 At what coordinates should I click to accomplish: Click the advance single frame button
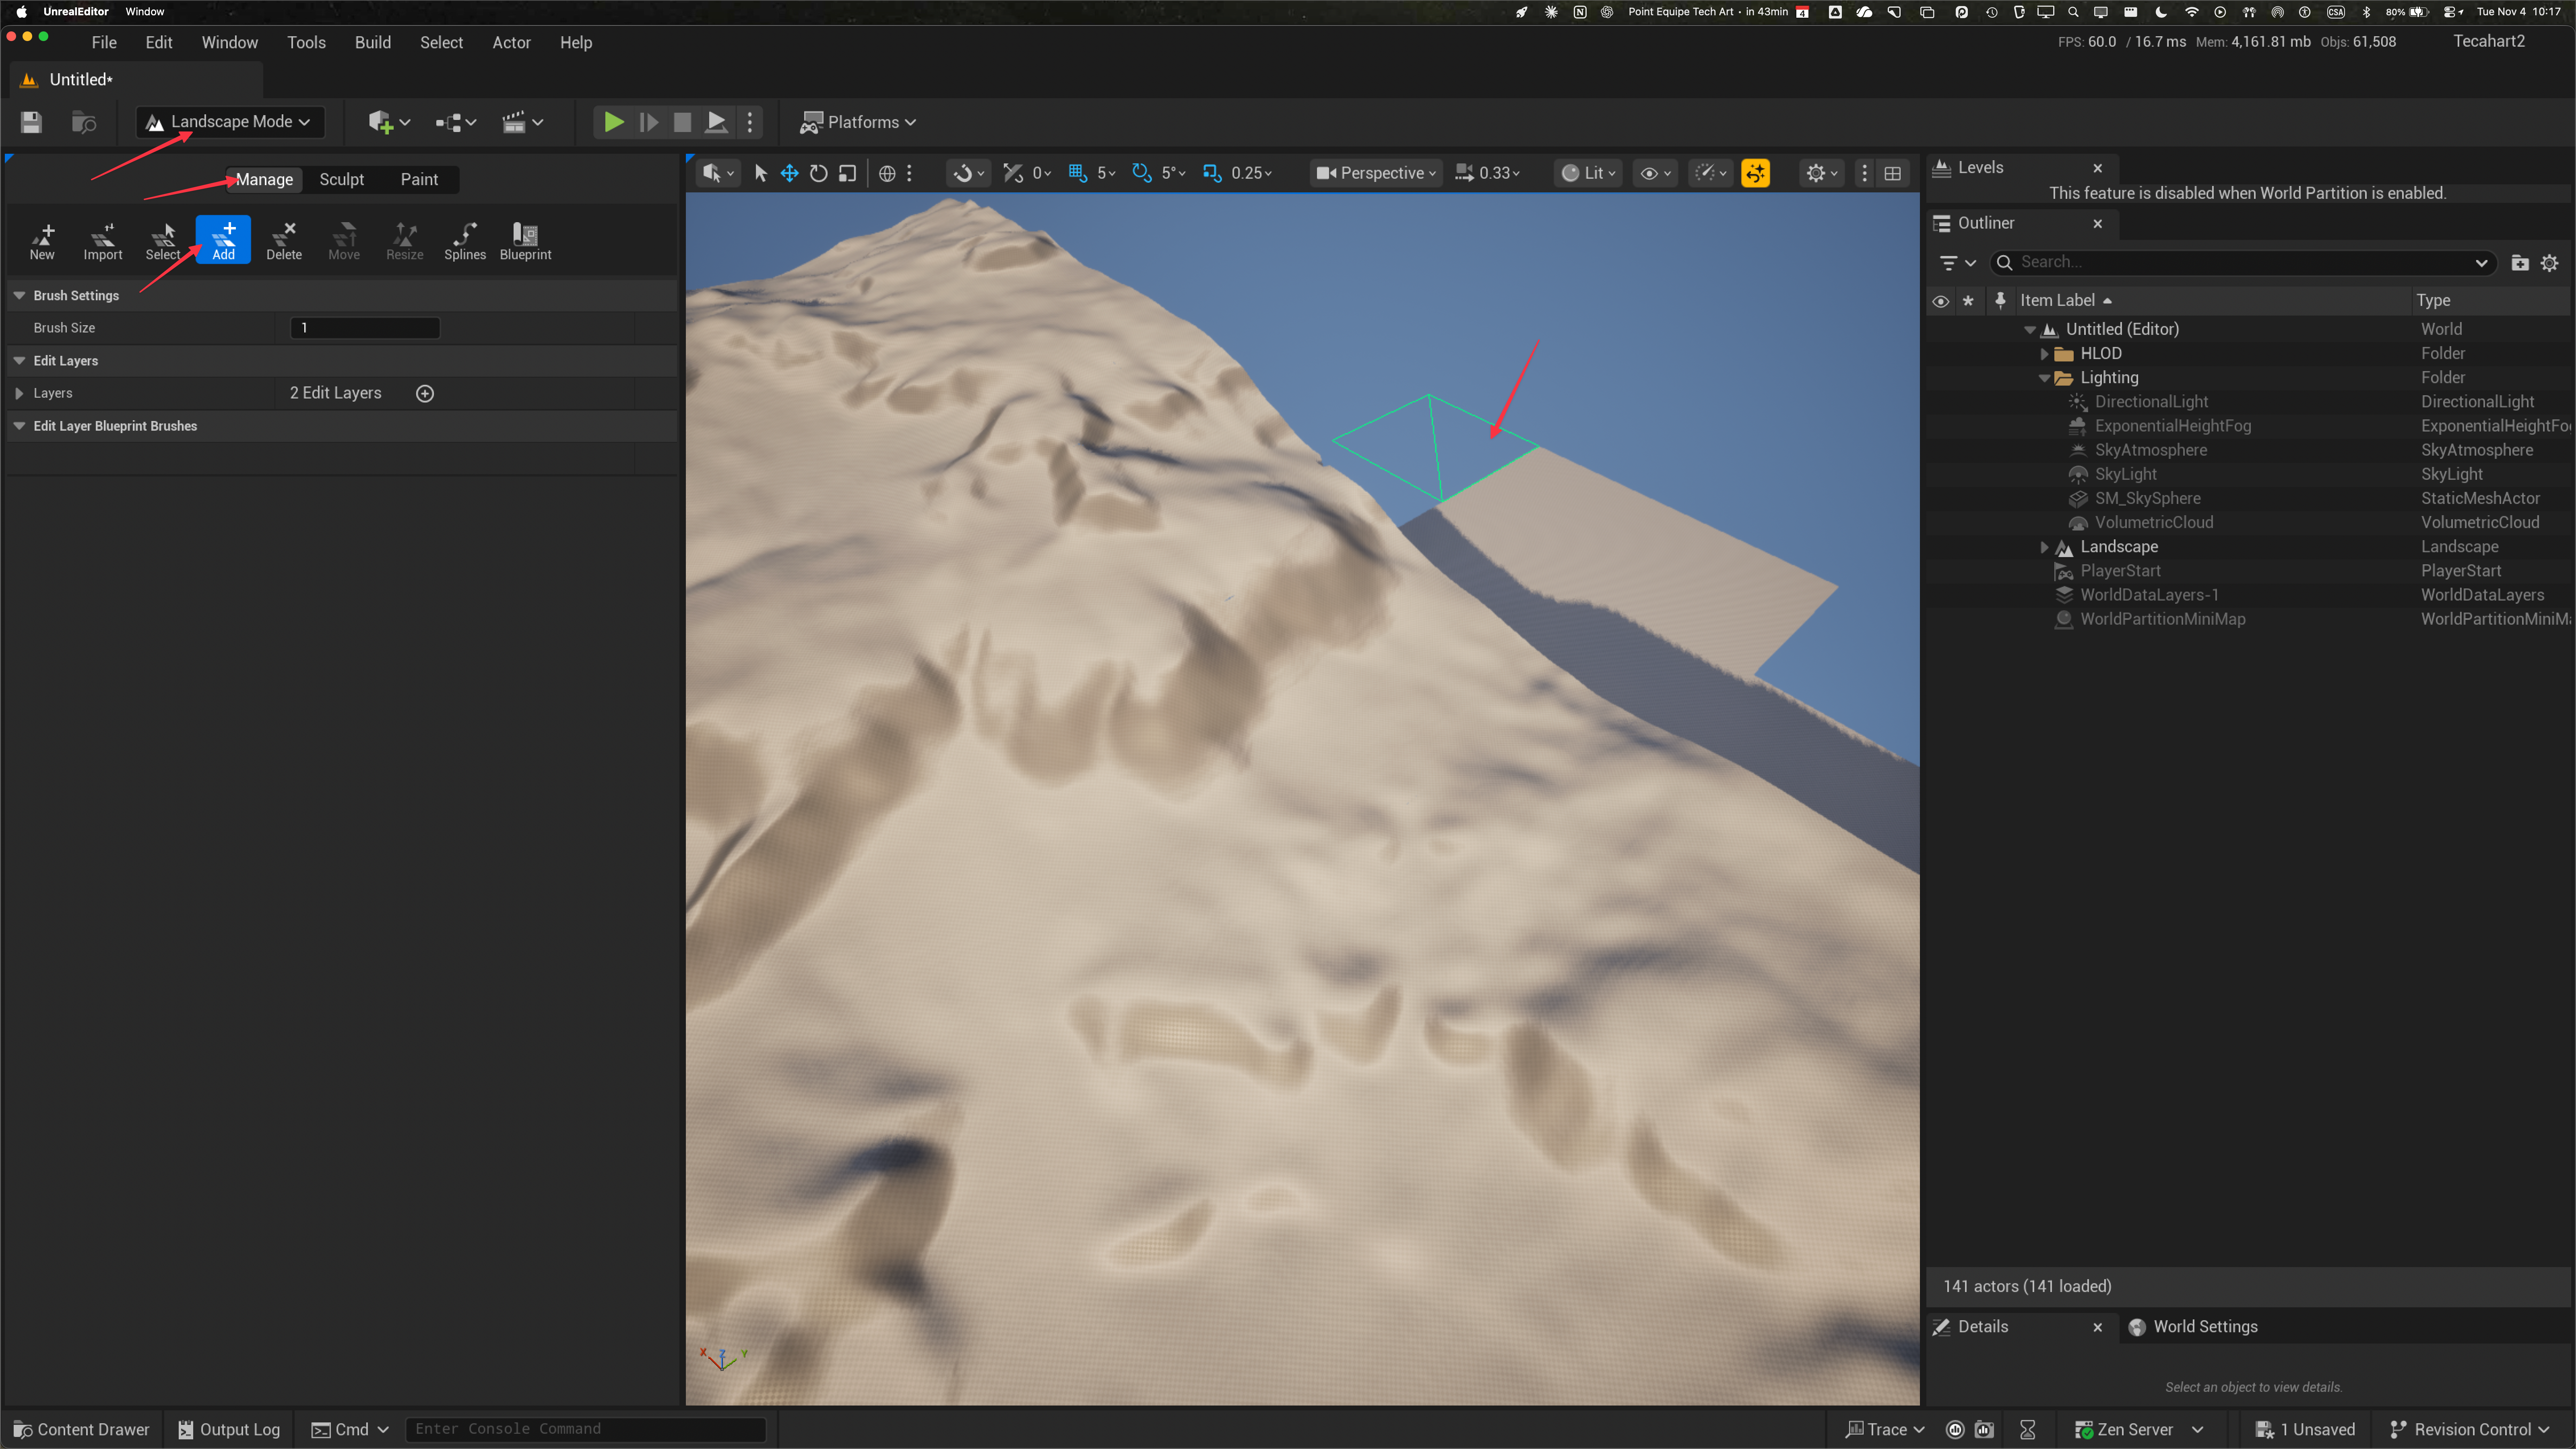[x=649, y=122]
